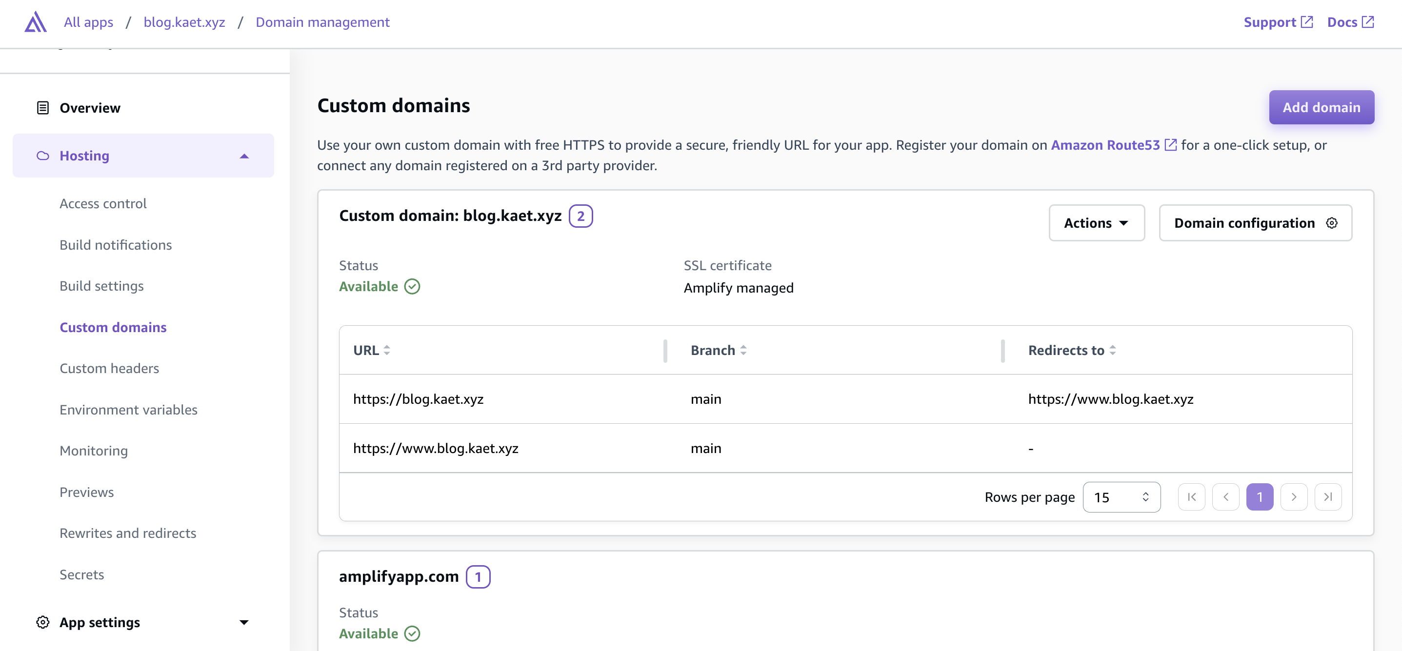Go to All apps breadcrumb
Viewport: 1402px width, 651px height.
pos(88,22)
